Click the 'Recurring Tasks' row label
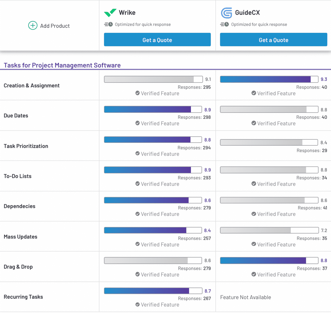Screen dimensions: 331x313 23,297
